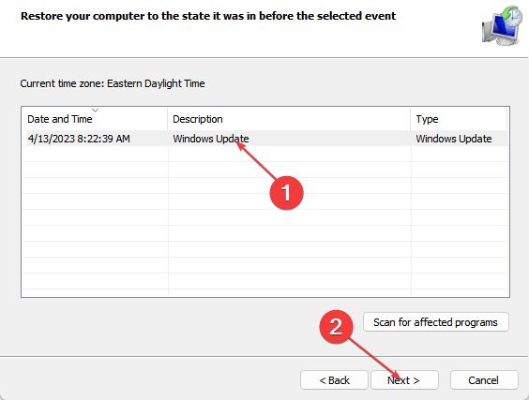
Task: Click the bold restore heading text
Action: coord(208,16)
